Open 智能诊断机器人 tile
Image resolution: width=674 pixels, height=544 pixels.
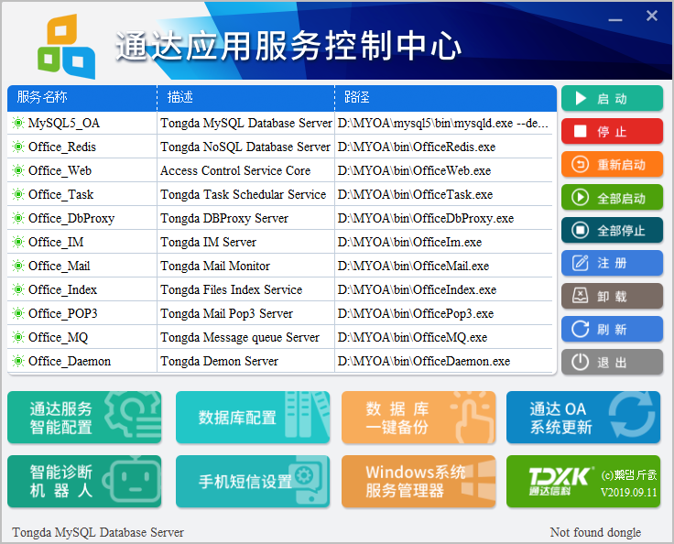84,481
